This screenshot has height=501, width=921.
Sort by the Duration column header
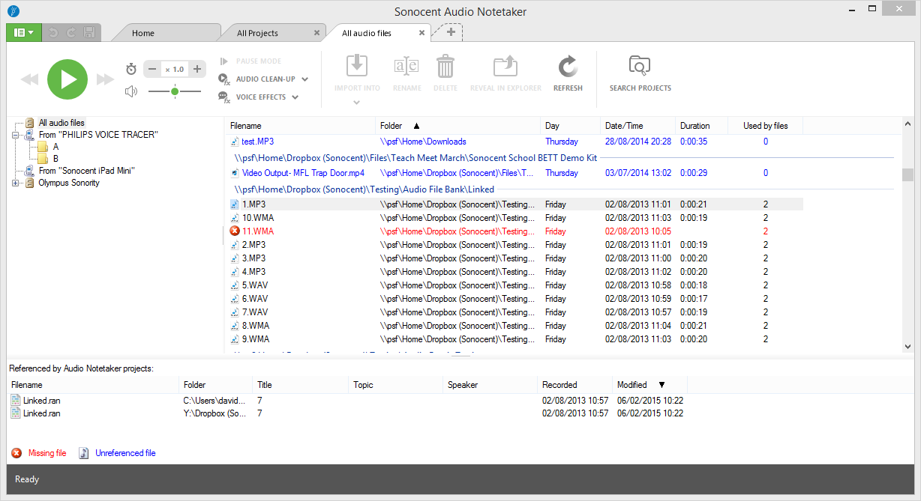[695, 126]
